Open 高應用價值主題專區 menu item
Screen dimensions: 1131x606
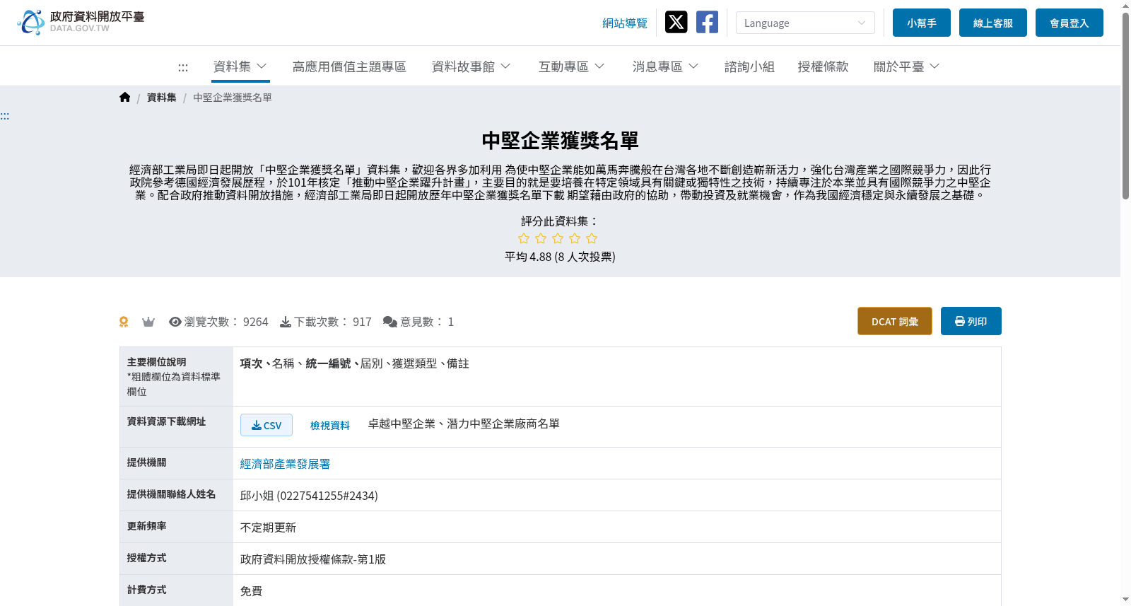tap(349, 66)
